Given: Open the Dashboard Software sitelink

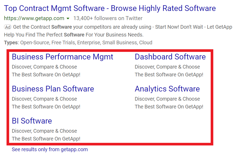Looking at the screenshot, I should pos(170,57).
